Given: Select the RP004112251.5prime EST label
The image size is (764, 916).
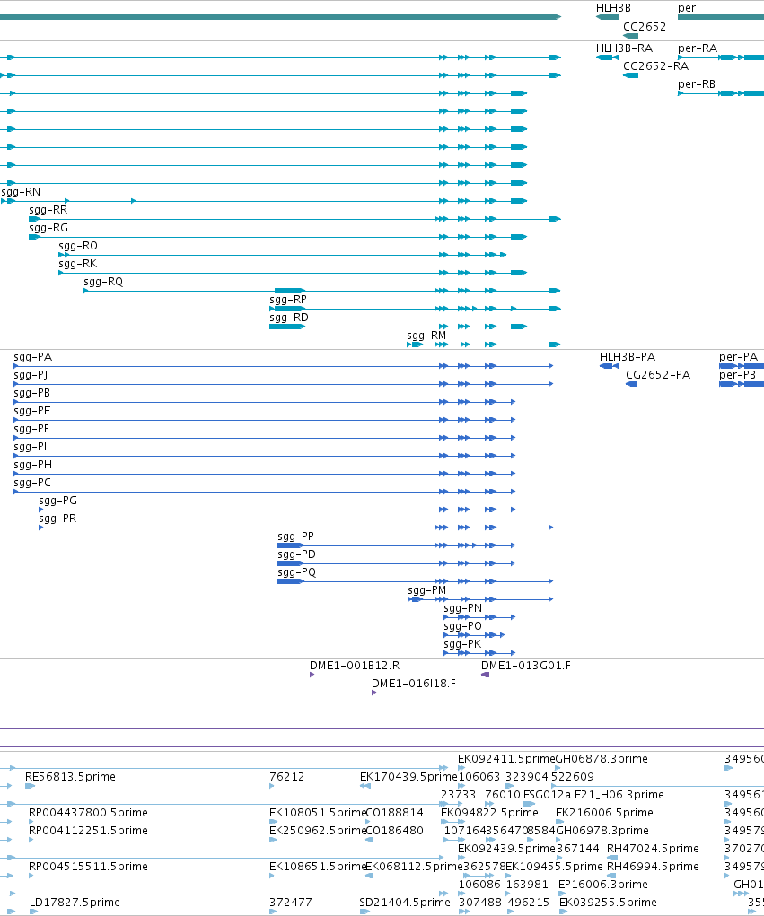Looking at the screenshot, I should 88,831.
